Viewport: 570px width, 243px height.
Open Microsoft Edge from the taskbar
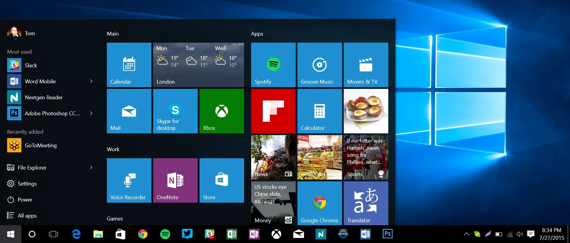tap(76, 234)
